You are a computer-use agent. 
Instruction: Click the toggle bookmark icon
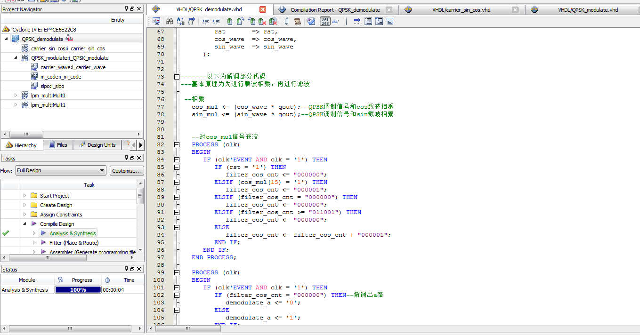[229, 21]
